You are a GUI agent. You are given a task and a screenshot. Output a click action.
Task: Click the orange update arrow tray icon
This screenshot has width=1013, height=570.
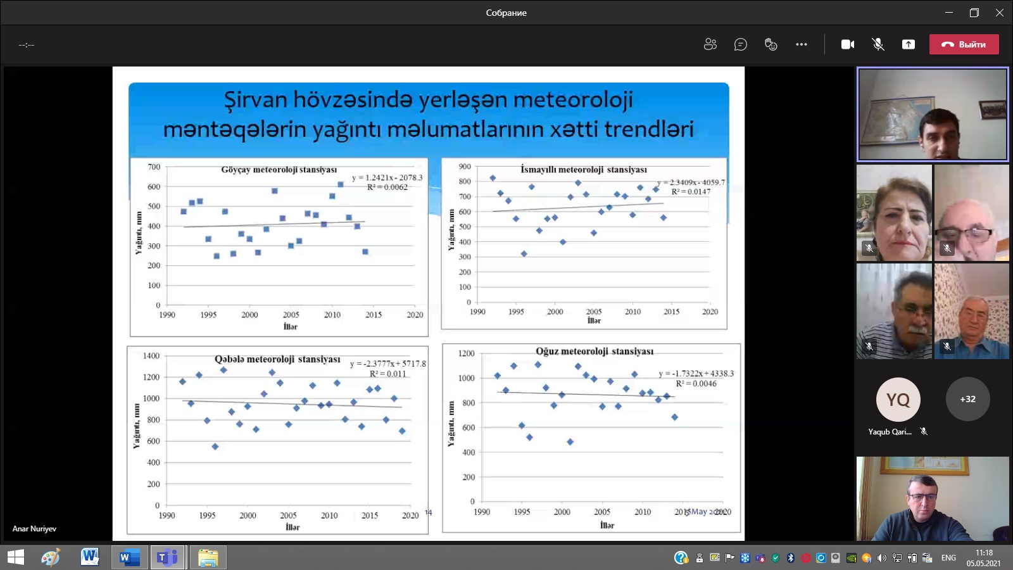click(867, 558)
